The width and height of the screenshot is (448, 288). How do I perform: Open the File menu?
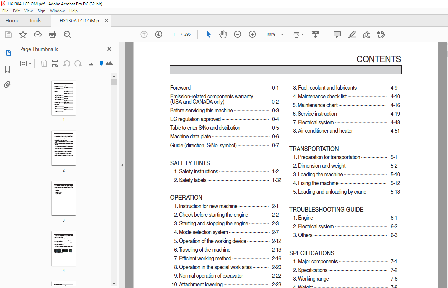pyautogui.click(x=5, y=11)
